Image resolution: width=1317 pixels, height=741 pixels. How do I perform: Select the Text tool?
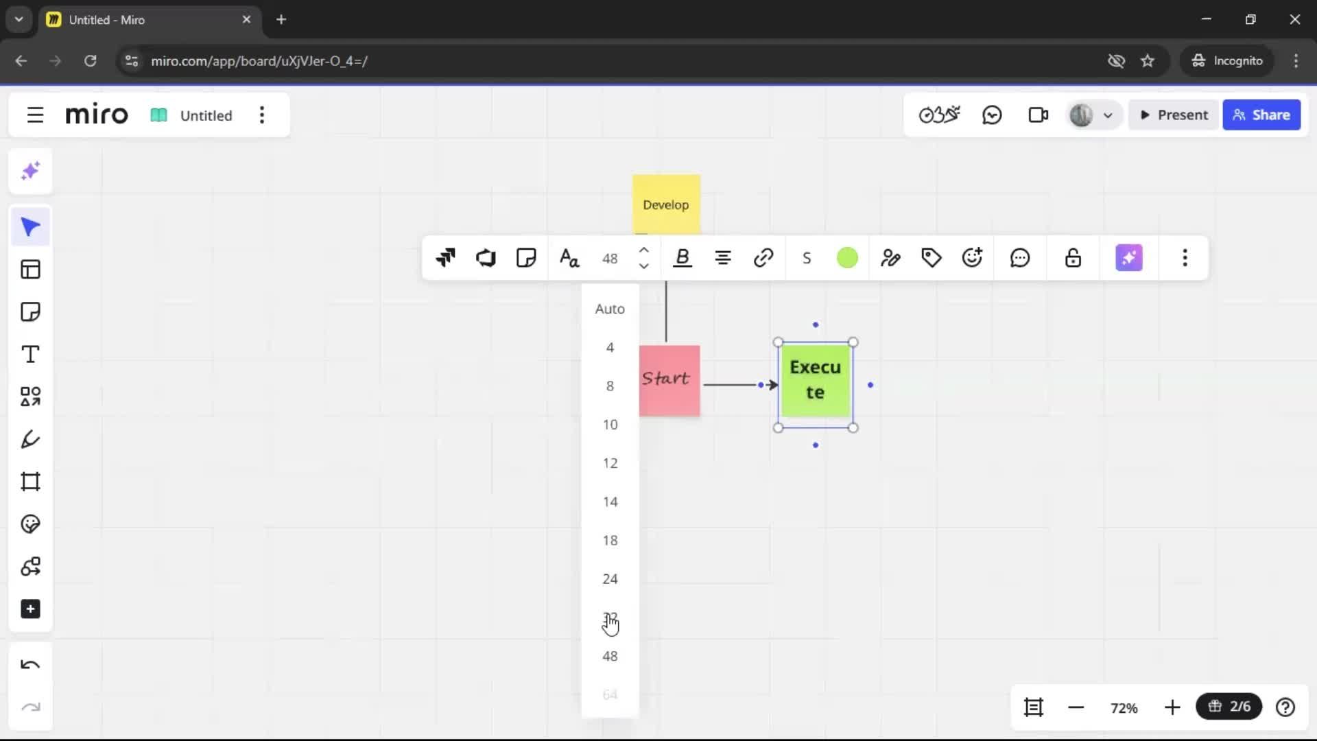tap(30, 355)
